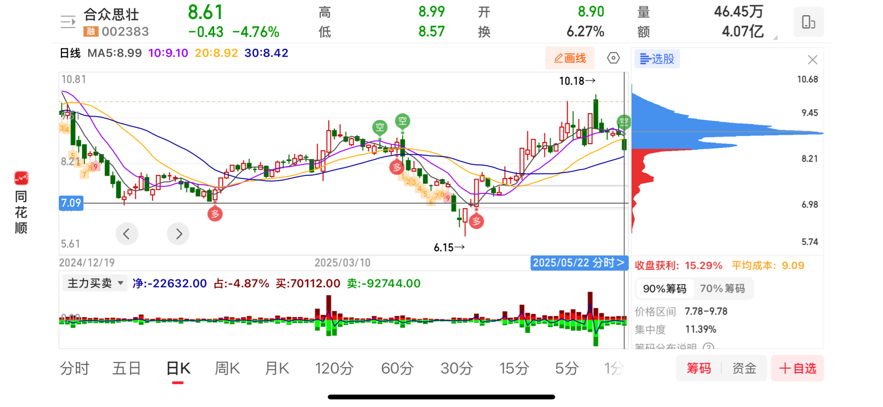Switch to the 60分 chart
The image size is (883, 407).
397,368
